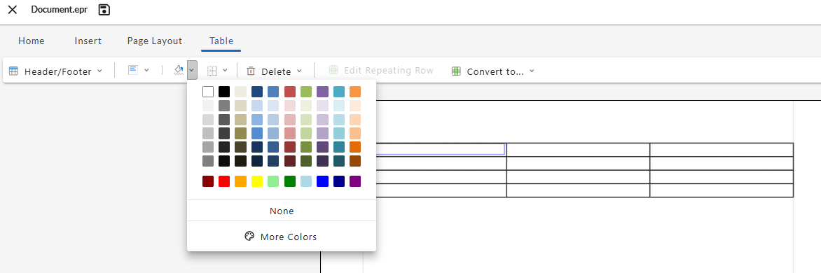
Task: Open the Header/Footer dropdown
Action: (56, 71)
